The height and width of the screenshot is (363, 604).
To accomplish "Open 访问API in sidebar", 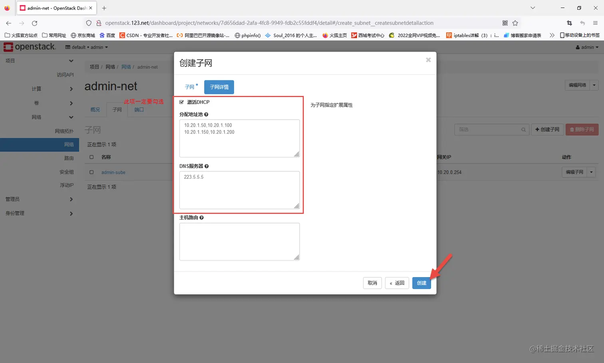I will (x=65, y=75).
